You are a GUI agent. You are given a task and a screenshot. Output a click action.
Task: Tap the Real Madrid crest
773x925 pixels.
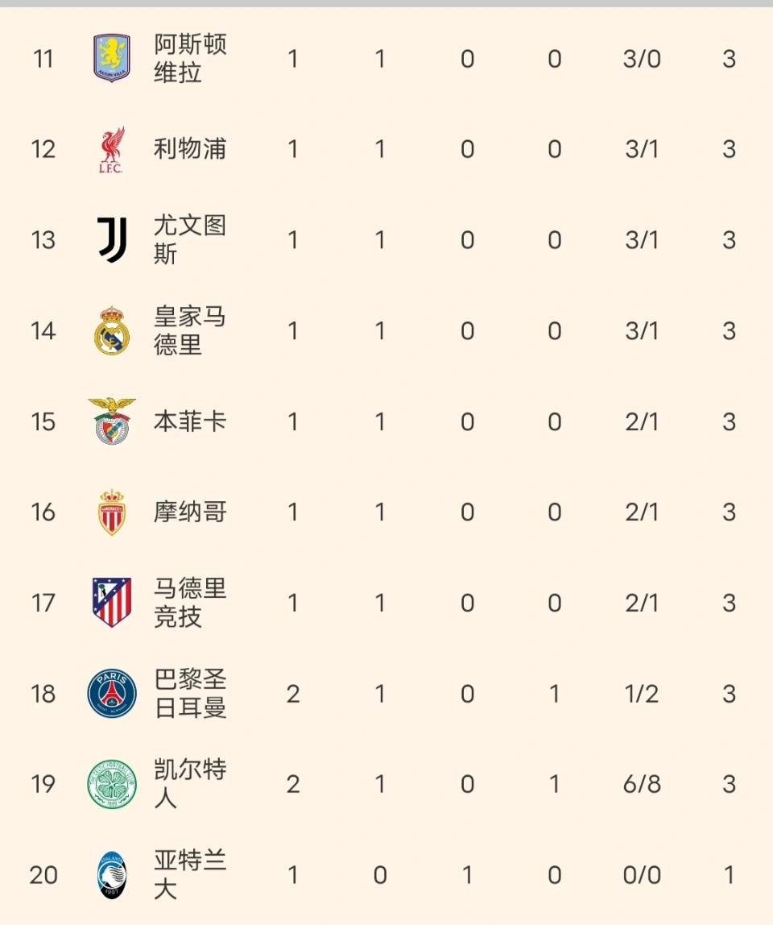tap(112, 330)
